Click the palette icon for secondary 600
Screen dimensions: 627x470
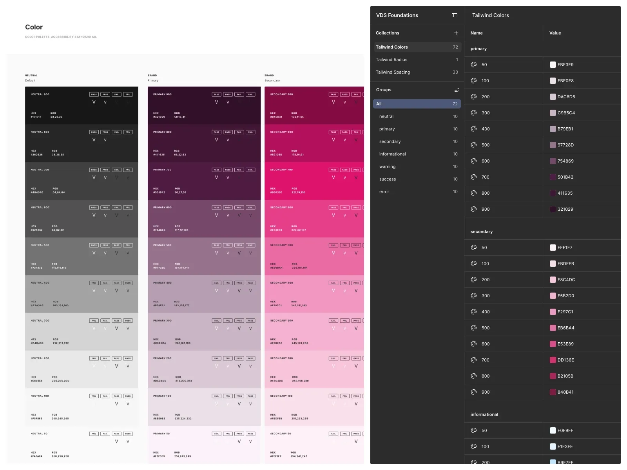coord(474,344)
